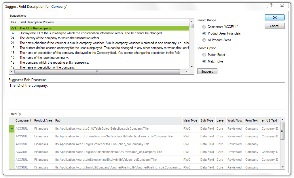Confirm with the OK button
Screen dimensions: 294x178
pyautogui.click(x=274, y=18)
